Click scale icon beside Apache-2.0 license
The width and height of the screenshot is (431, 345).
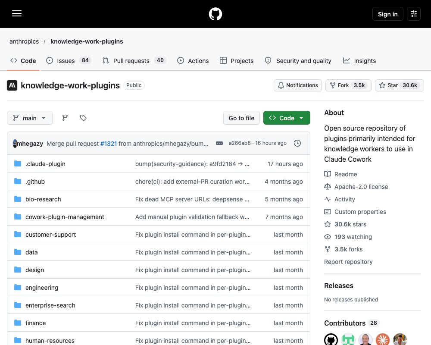point(328,187)
